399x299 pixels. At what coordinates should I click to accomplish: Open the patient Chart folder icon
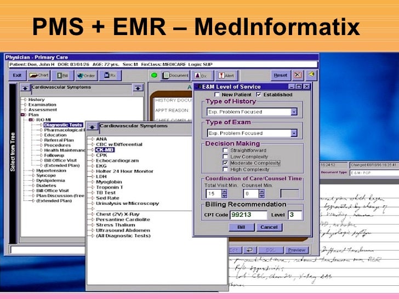pyautogui.click(x=39, y=75)
